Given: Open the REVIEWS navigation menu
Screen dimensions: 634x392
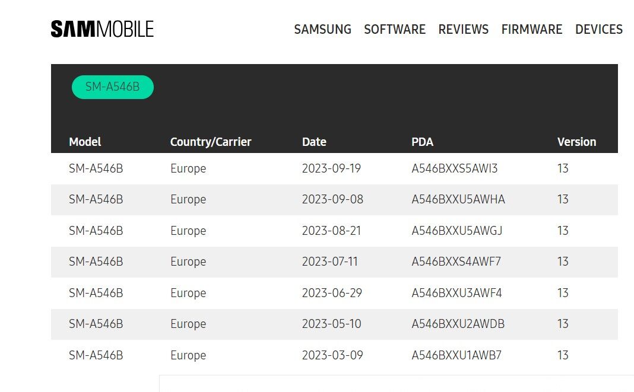Looking at the screenshot, I should tap(464, 30).
